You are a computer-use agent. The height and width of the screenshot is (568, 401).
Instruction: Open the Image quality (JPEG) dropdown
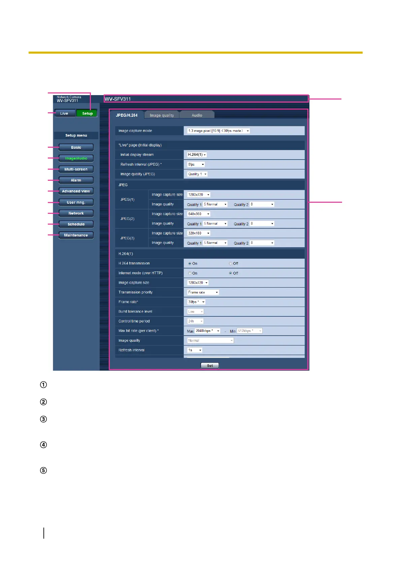click(x=197, y=174)
